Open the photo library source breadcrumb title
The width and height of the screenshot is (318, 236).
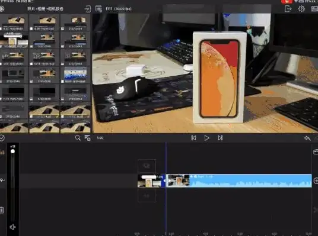tap(45, 9)
